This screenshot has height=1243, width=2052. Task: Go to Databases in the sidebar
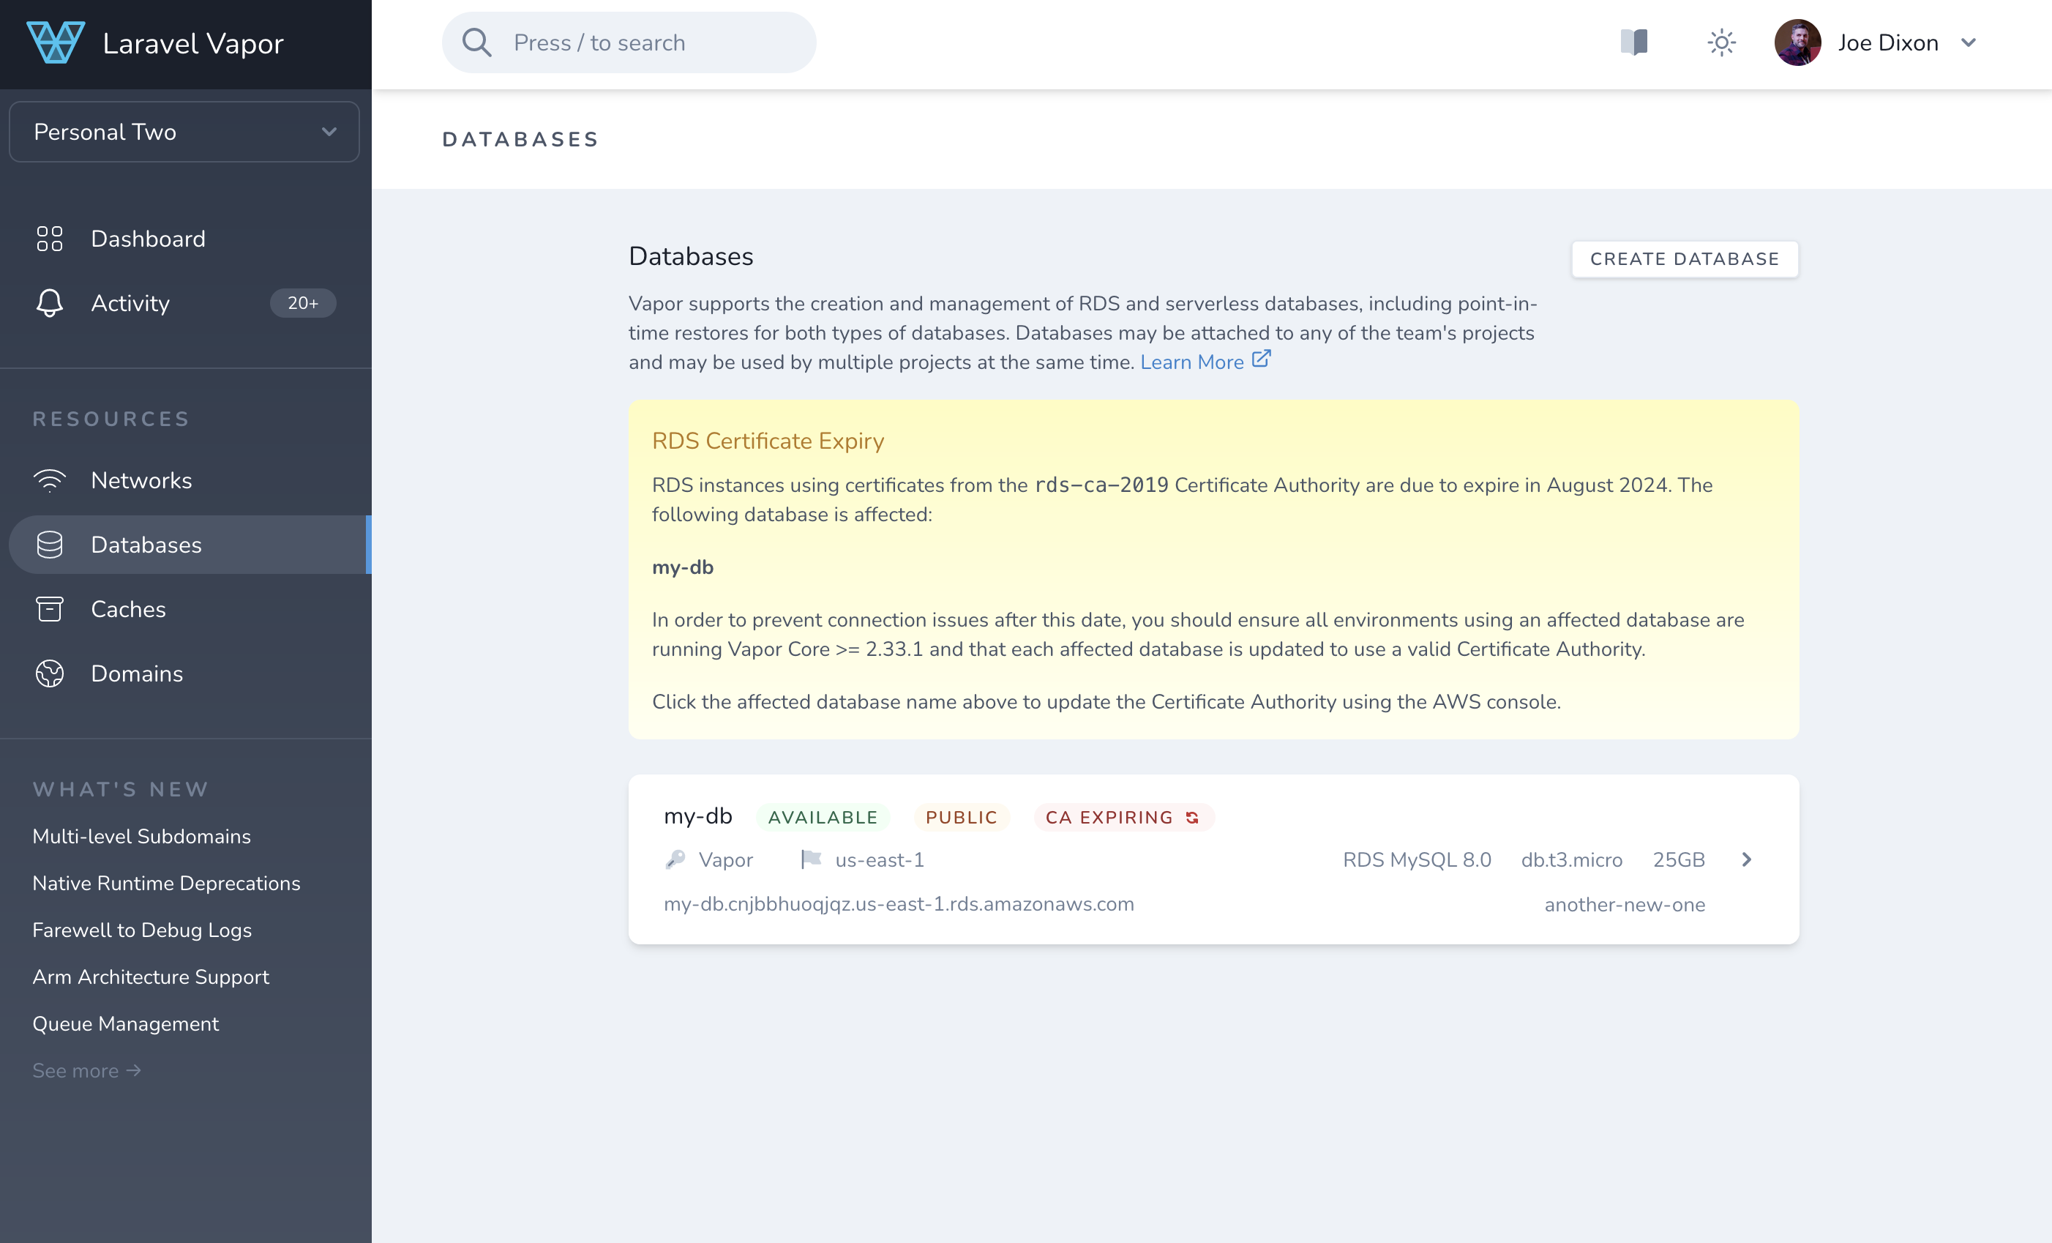point(146,545)
